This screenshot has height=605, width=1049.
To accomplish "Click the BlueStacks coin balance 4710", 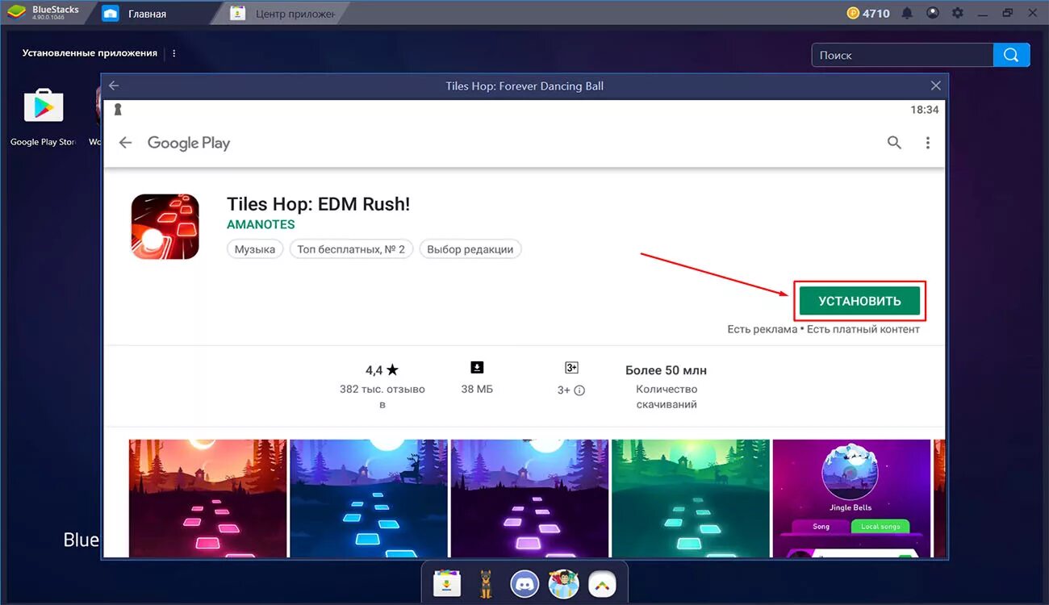I will coord(868,14).
